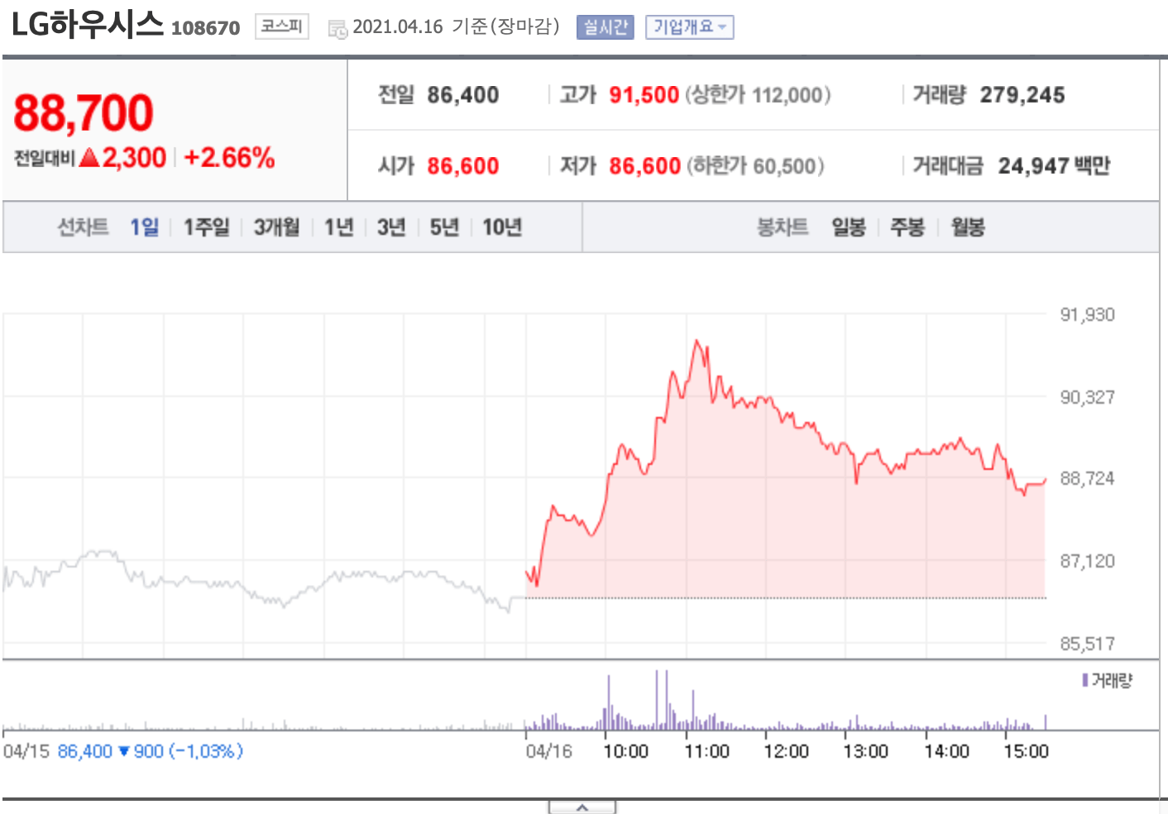Viewport: 1168px width, 814px height.
Task: Click the 하한가 60,500 text
Action: point(755,166)
